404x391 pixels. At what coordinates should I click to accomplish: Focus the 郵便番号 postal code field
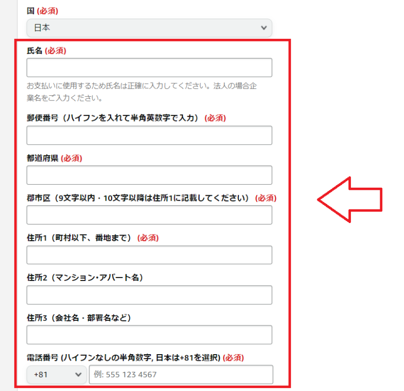(x=149, y=135)
